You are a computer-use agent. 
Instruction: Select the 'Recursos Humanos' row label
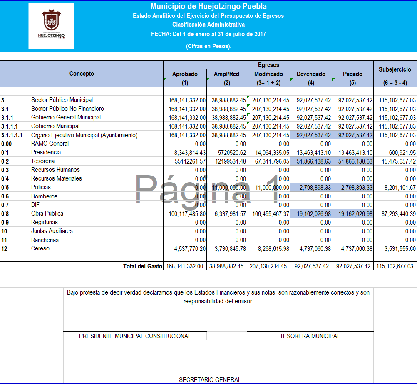(55, 170)
